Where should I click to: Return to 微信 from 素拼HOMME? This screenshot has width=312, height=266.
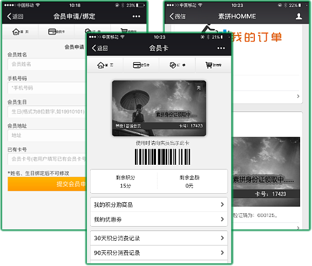point(178,16)
